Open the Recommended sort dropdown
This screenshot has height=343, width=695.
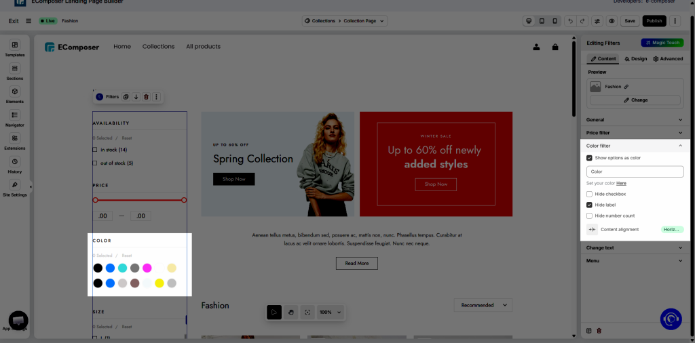[483, 305]
